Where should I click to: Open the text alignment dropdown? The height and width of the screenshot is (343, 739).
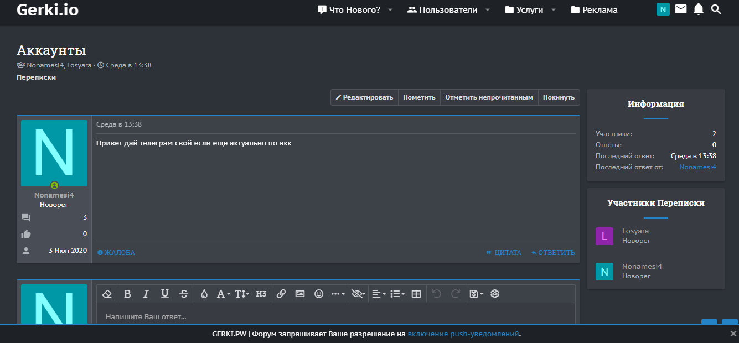pos(379,294)
